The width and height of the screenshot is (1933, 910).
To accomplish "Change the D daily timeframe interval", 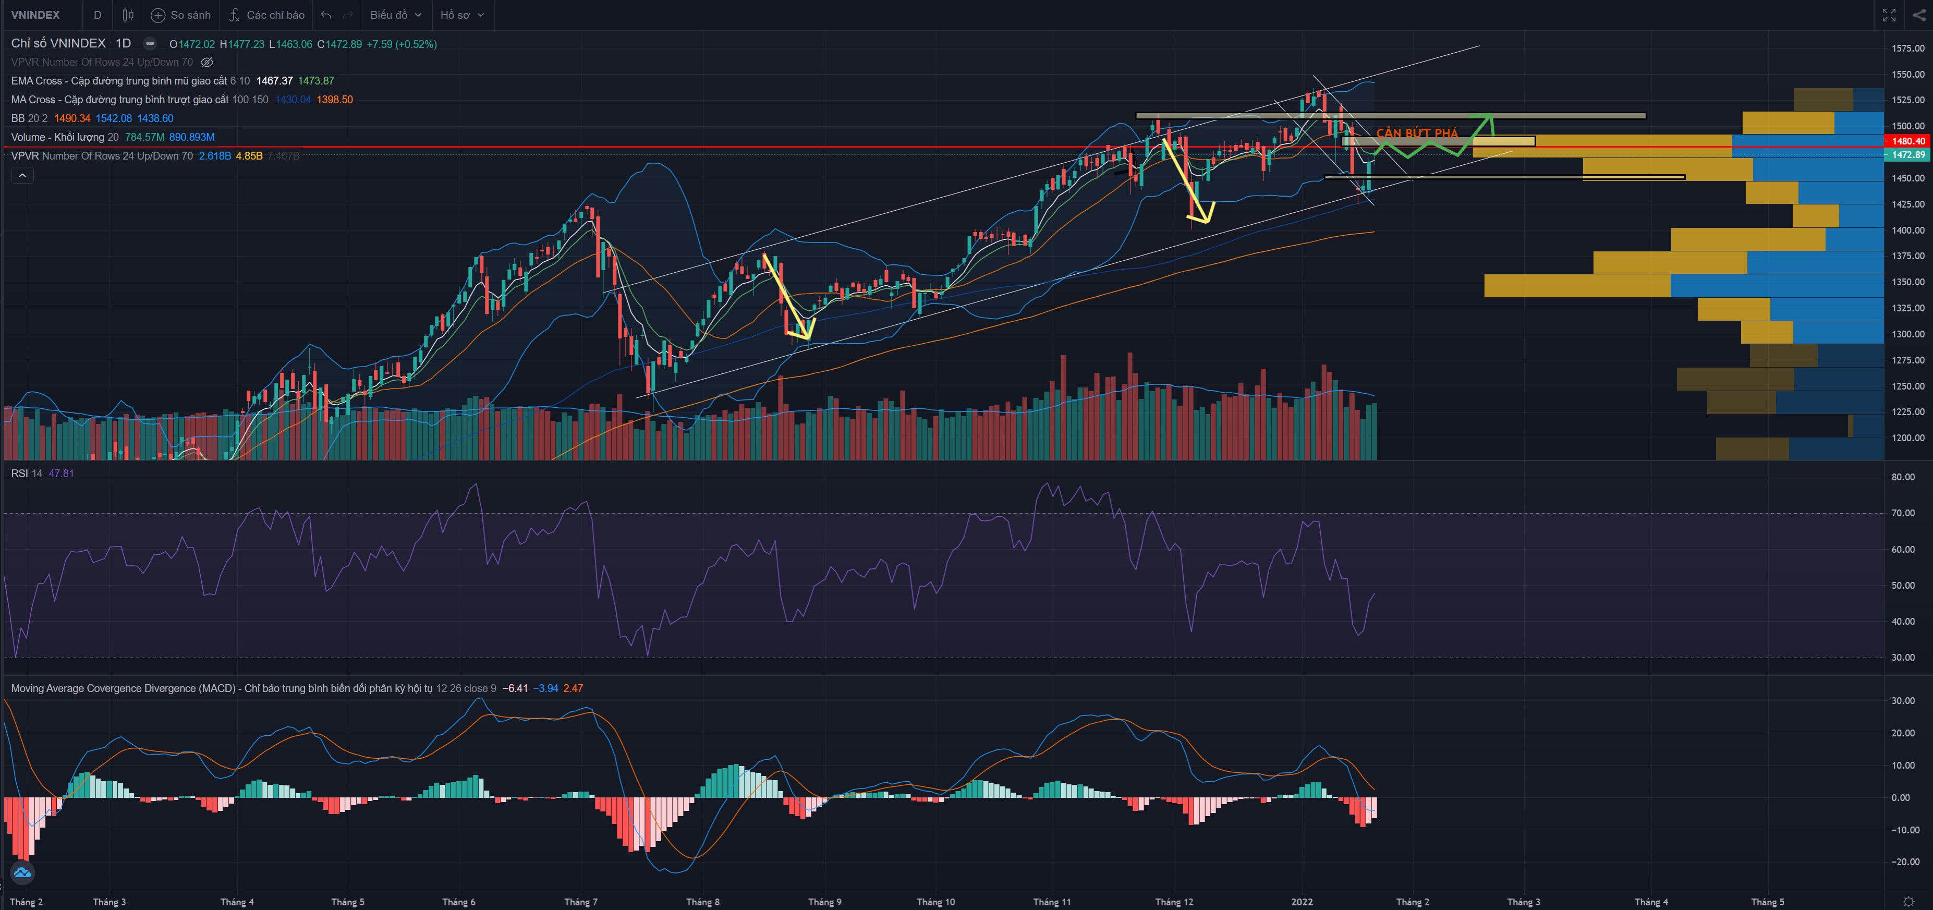I will click(98, 14).
